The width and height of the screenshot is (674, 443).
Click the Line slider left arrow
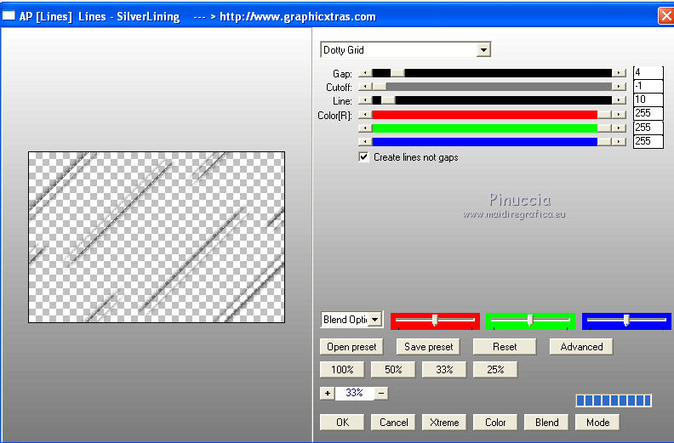(x=365, y=100)
